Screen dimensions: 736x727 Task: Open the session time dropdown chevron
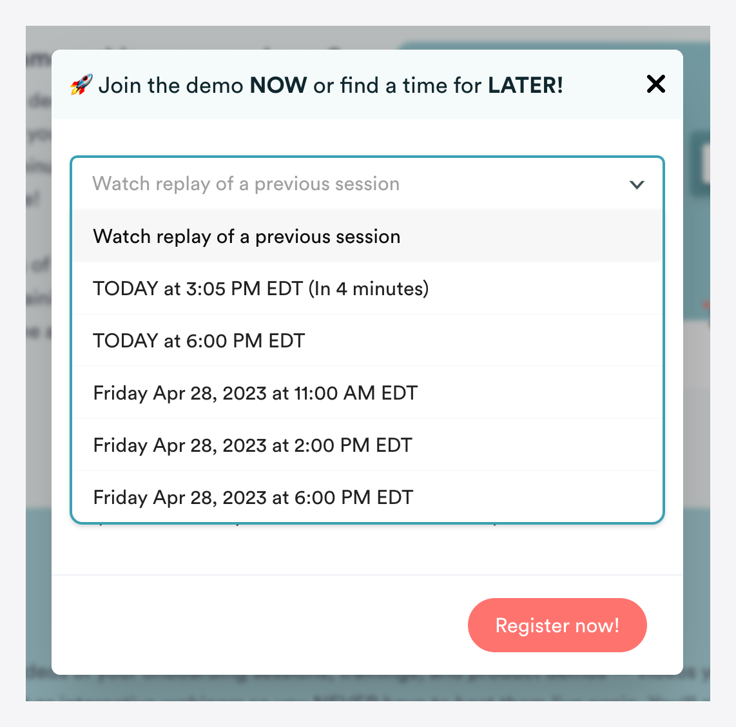point(637,184)
